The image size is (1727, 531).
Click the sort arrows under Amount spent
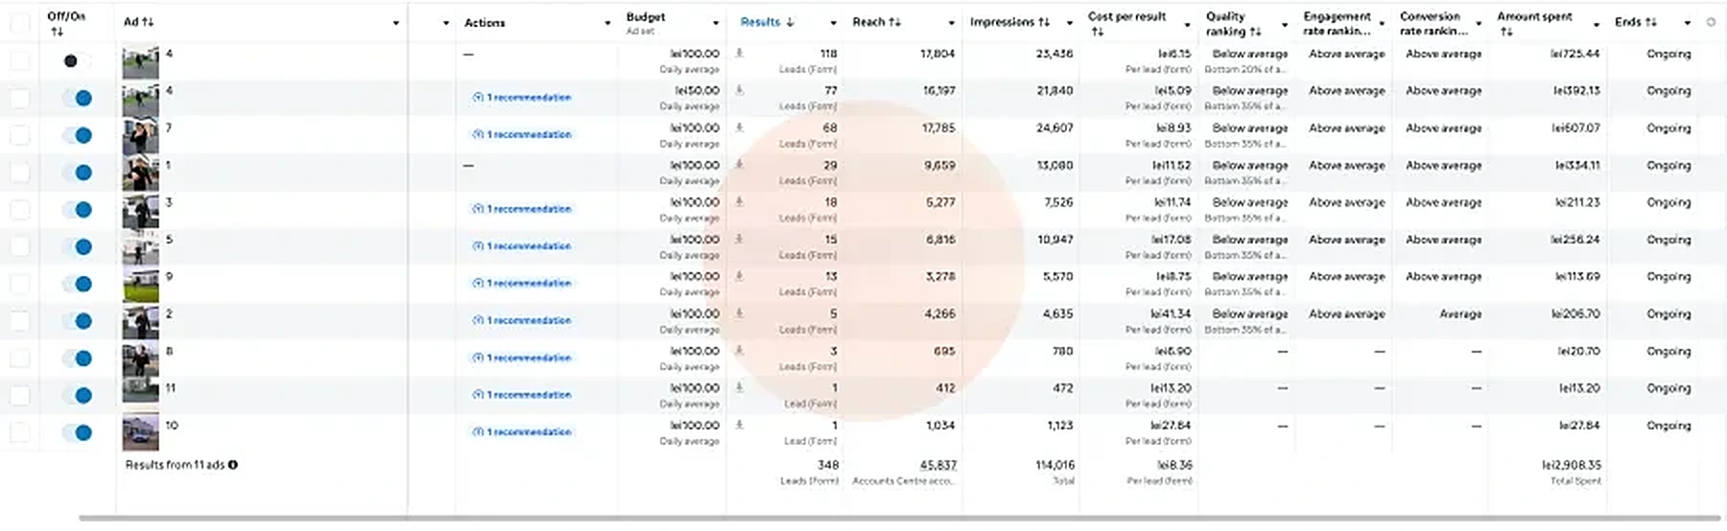pos(1506,32)
